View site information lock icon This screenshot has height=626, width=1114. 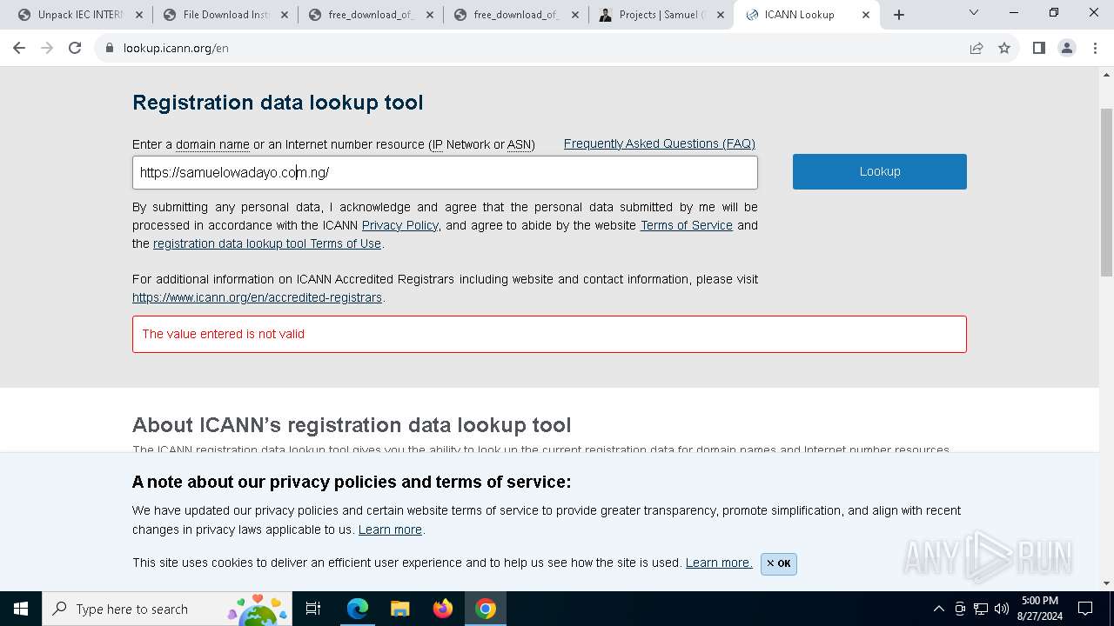coord(110,49)
